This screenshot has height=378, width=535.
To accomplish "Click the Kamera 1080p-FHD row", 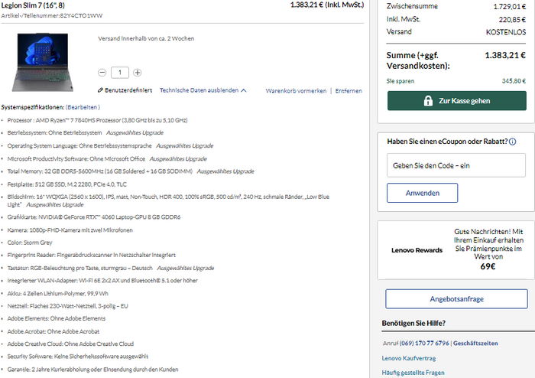I will click(70, 230).
